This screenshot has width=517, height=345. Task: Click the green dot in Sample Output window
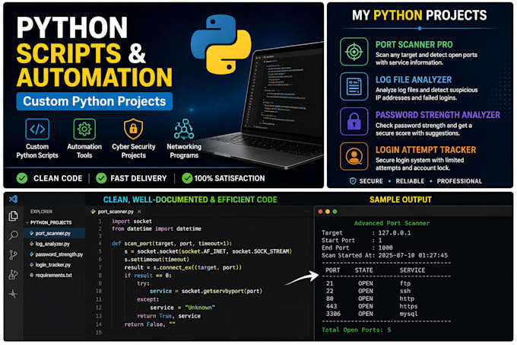pos(335,212)
